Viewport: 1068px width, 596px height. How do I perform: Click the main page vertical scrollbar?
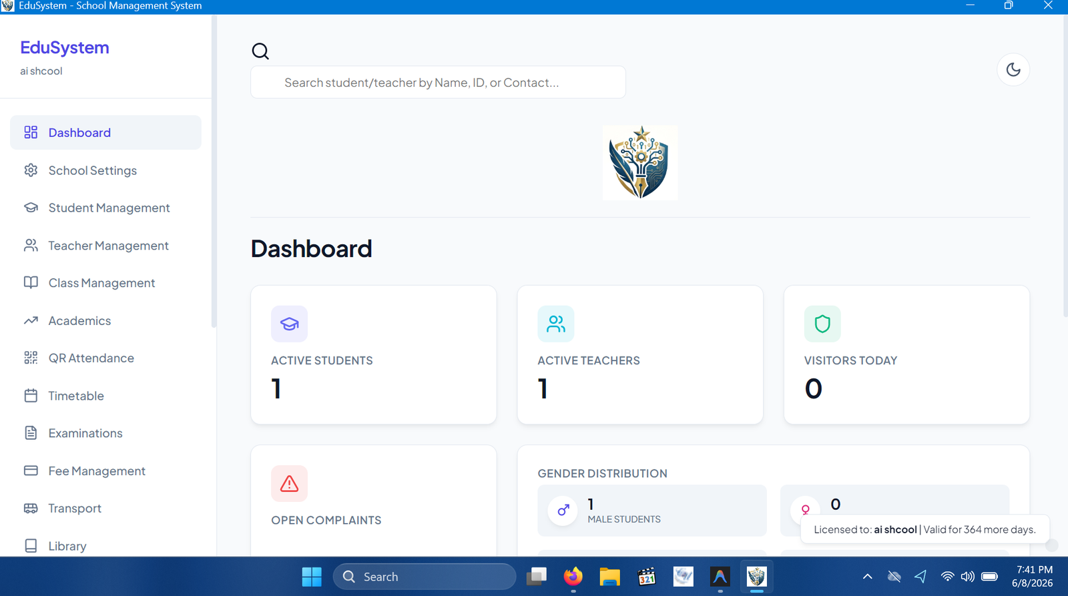pyautogui.click(x=1065, y=167)
